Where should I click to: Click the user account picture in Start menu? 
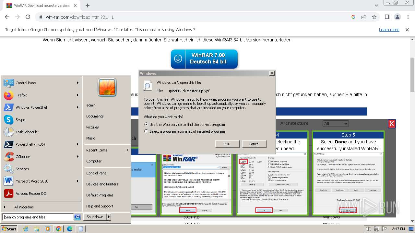point(107,87)
